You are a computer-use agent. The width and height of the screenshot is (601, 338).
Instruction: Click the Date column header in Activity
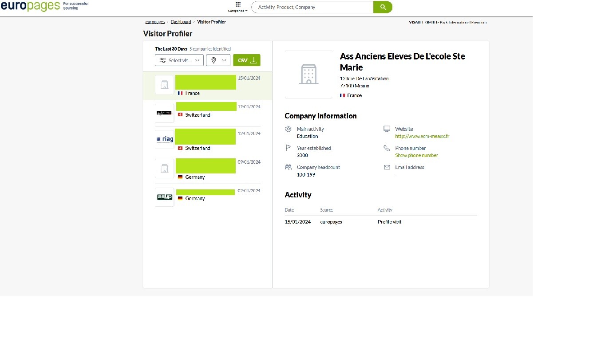(289, 210)
